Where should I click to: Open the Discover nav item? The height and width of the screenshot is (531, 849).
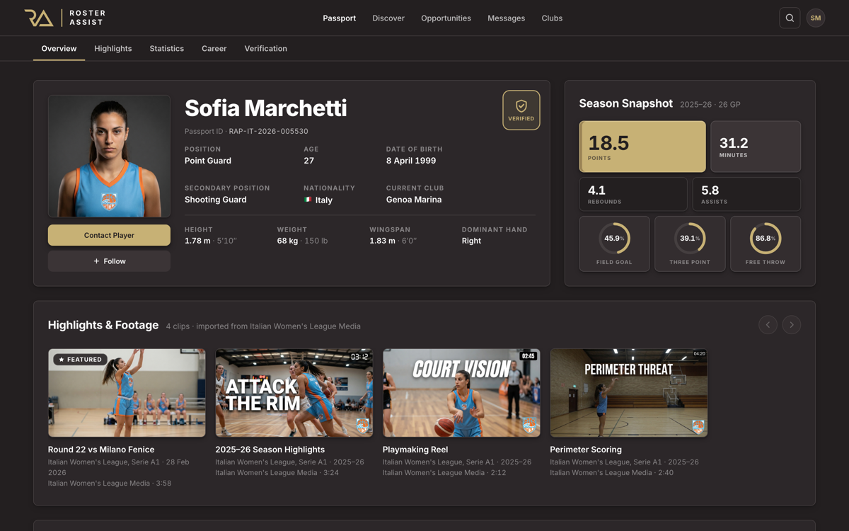click(x=388, y=18)
